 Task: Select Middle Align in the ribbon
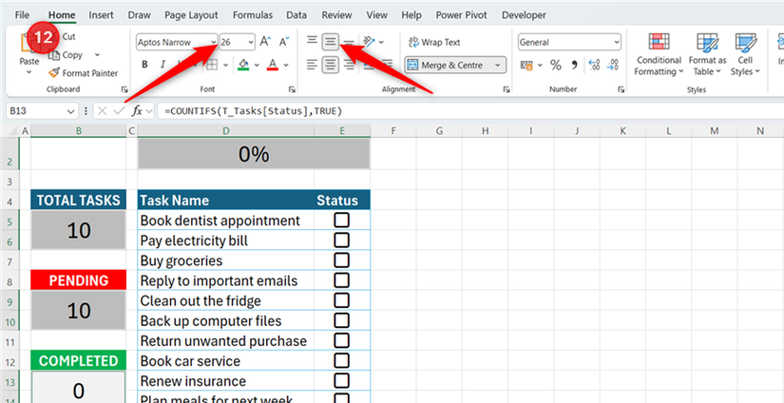click(x=330, y=41)
